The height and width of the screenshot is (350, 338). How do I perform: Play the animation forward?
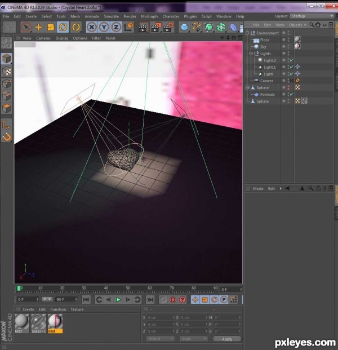tap(118, 299)
